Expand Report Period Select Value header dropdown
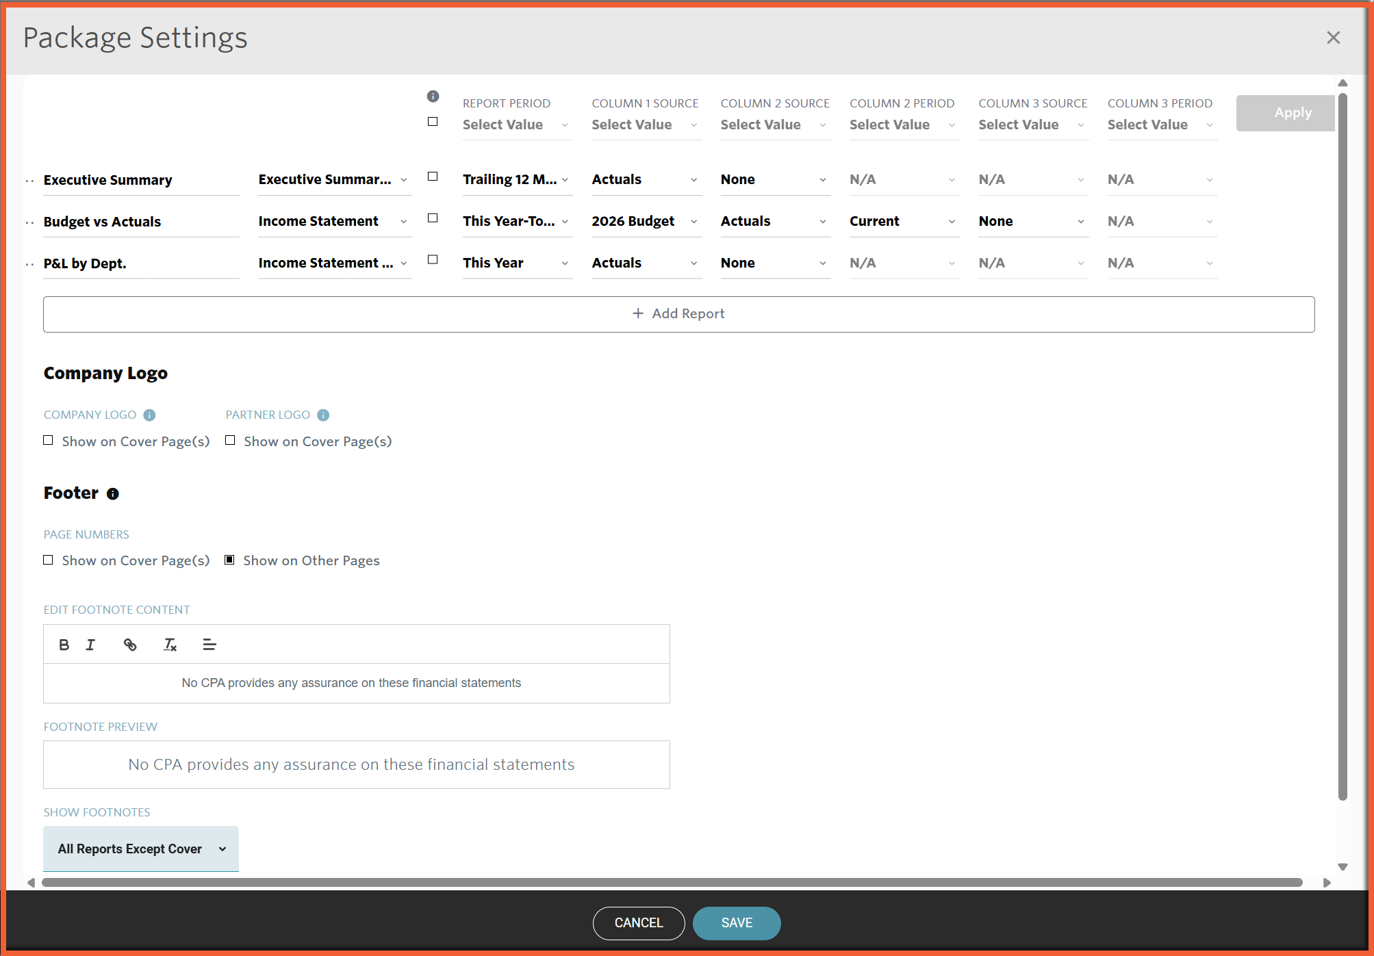 [x=517, y=125]
